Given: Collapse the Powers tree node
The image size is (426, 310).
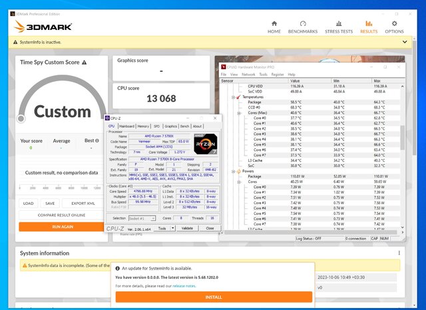Looking at the screenshot, I should [x=234, y=170].
